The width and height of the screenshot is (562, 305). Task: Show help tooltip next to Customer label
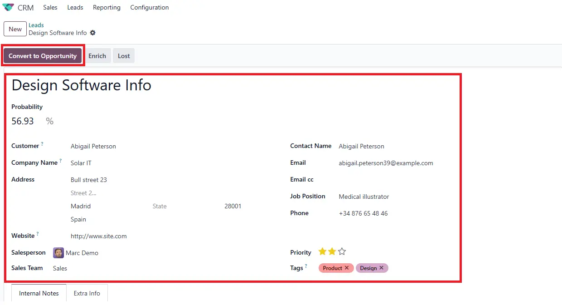click(42, 144)
